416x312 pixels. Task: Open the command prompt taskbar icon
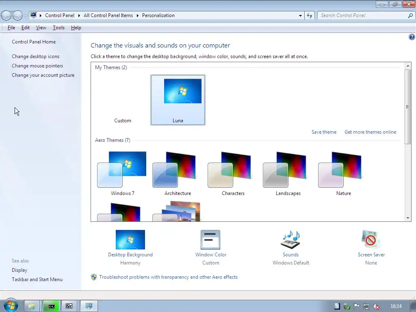[x=52, y=306]
